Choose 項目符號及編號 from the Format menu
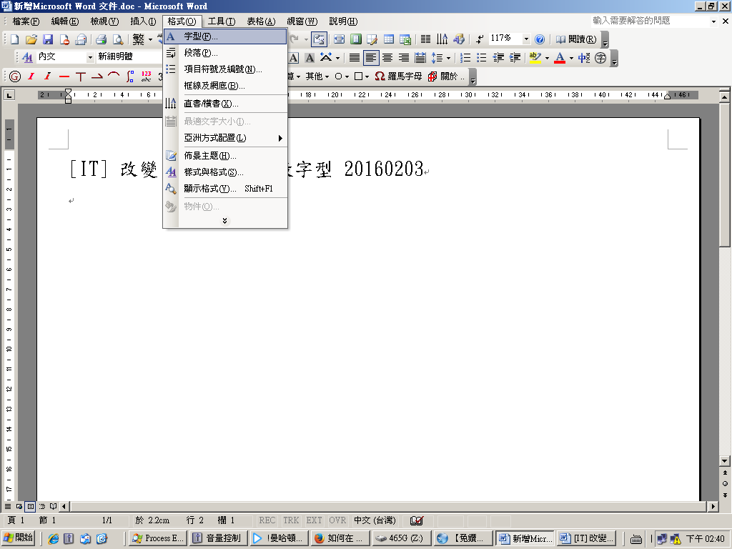 pos(225,69)
